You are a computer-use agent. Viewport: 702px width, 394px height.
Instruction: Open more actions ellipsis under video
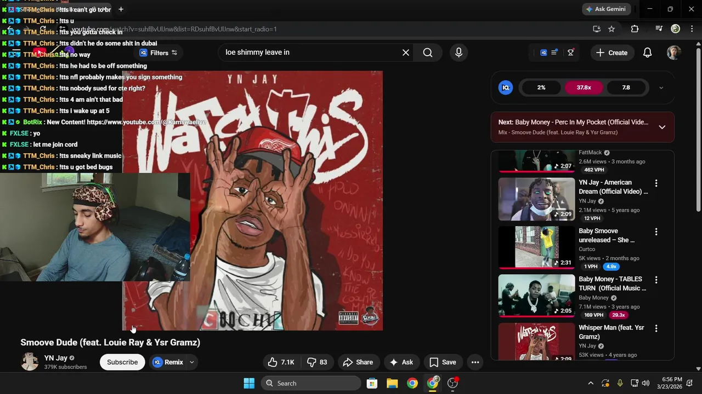coord(475,362)
